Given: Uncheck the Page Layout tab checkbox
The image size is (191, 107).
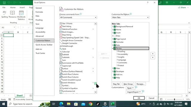Looking at the screenshot, I should click(x=115, y=39).
